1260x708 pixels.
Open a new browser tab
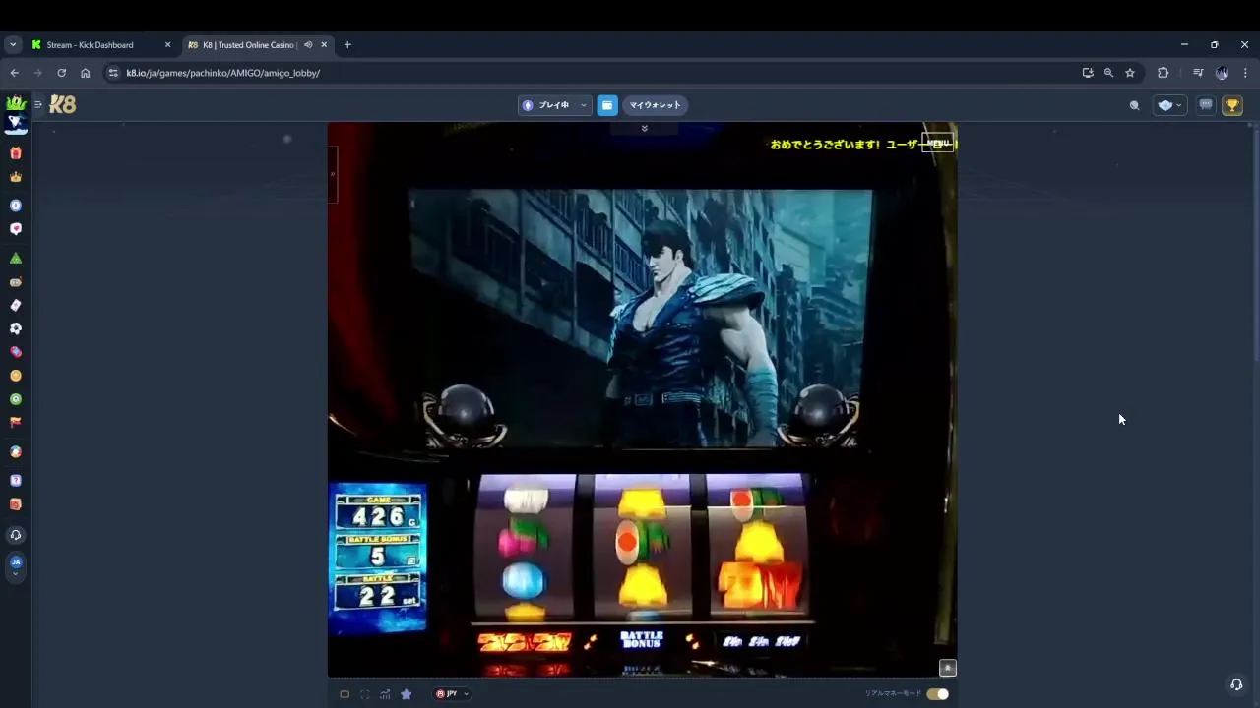click(x=347, y=45)
